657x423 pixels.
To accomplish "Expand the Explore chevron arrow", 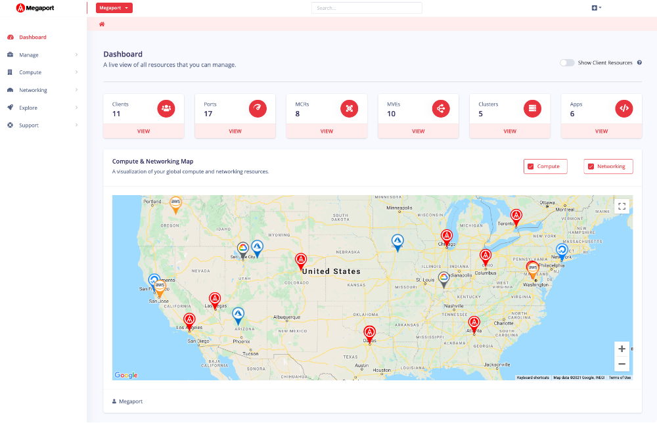I will tap(76, 108).
